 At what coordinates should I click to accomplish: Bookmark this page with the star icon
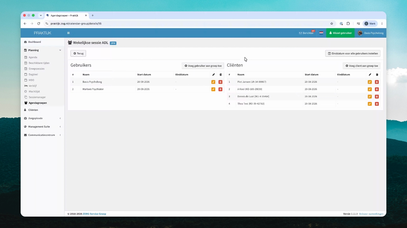(332, 23)
